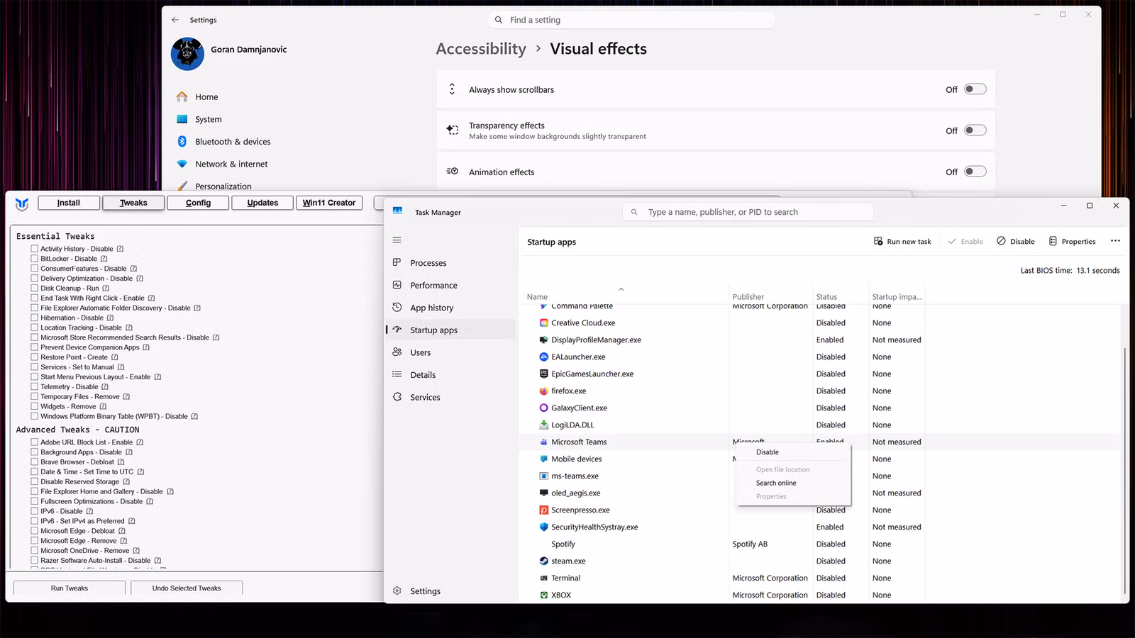Viewport: 1135px width, 638px height.
Task: Toggle Transparency effects switch
Action: pyautogui.click(x=975, y=130)
